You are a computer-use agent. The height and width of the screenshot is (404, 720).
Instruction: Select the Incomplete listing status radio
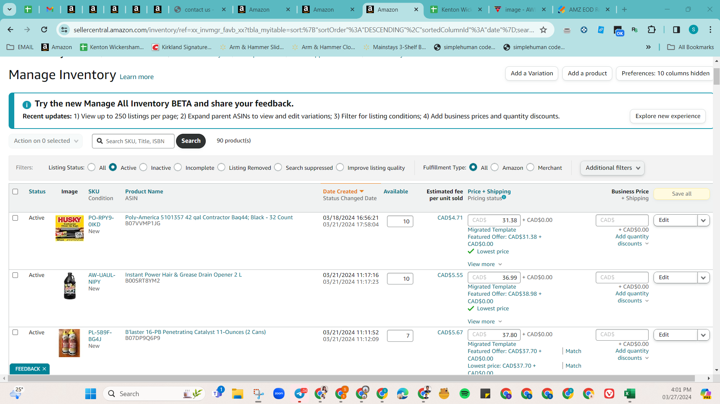[x=178, y=167]
